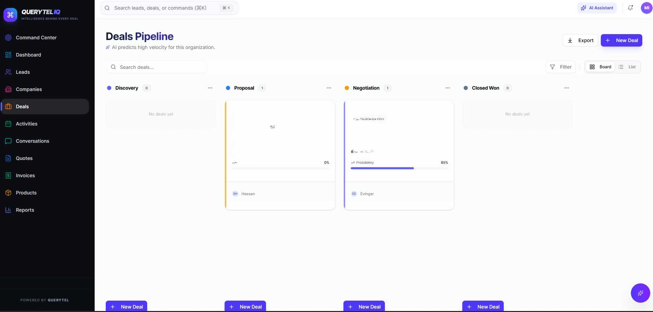Go to Activities via its calendar icon
Viewport: 653px width, 312px height.
click(x=8, y=124)
